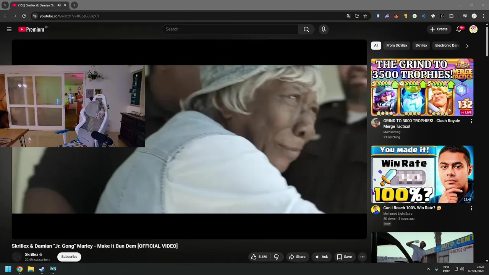
Task: Open Chrome from the taskbar
Action: tap(19, 269)
